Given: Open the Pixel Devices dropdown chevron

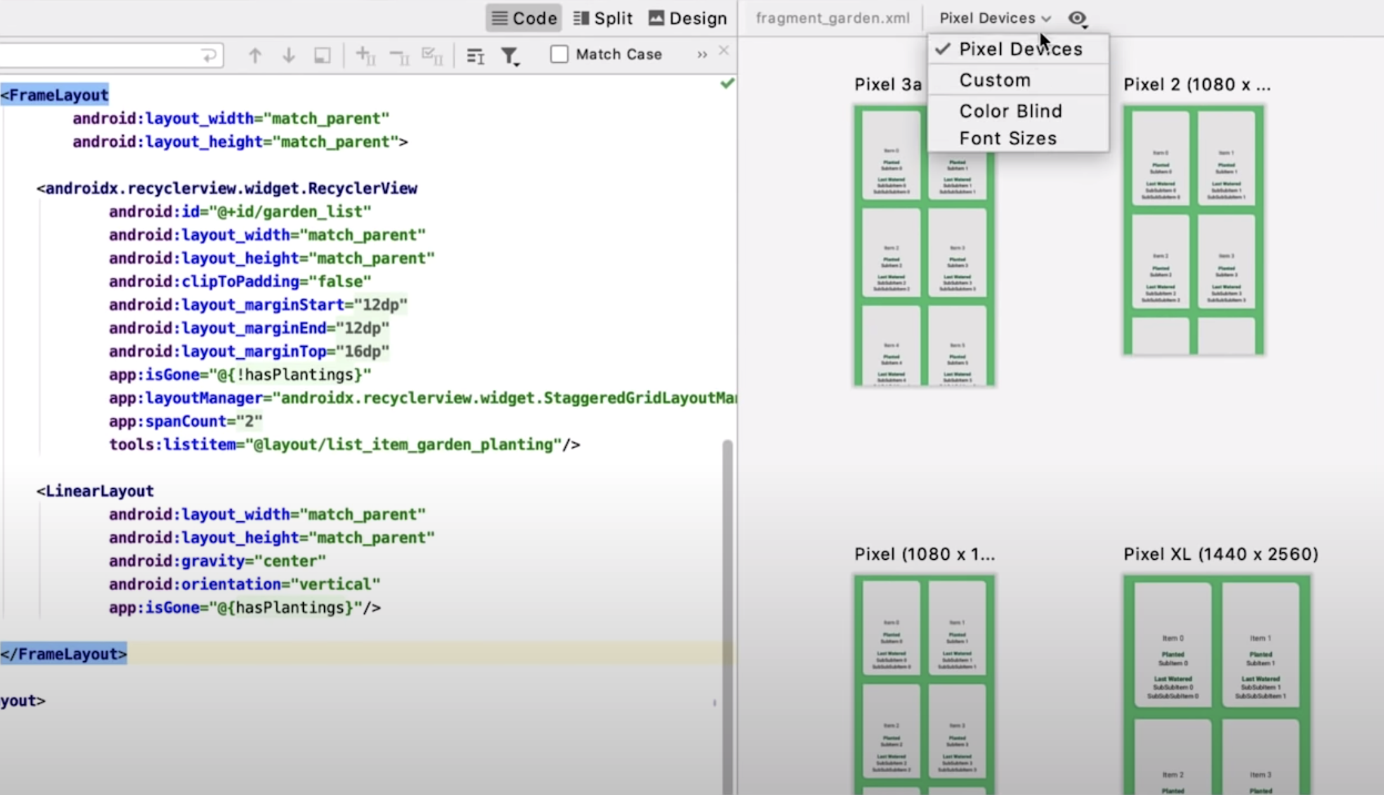Looking at the screenshot, I should click(x=1047, y=18).
